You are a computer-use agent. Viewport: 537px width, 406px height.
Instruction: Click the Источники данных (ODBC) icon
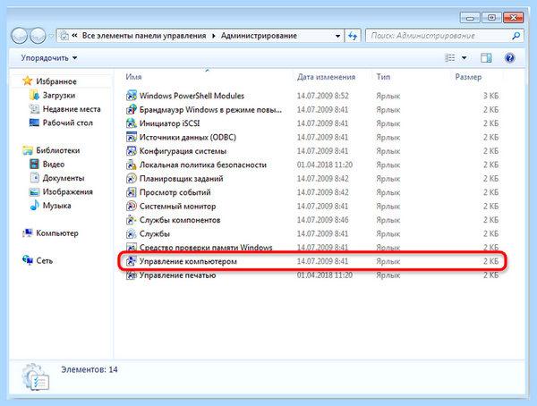pyautogui.click(x=132, y=138)
